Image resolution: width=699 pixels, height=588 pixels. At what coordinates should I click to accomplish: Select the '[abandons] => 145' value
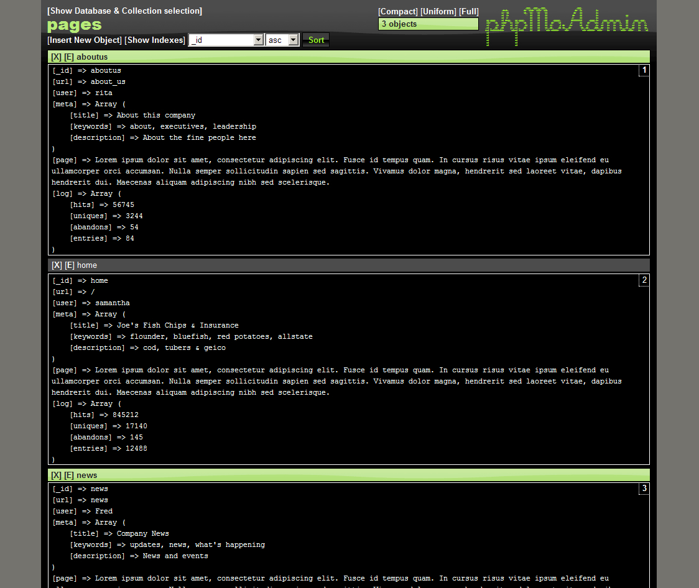coord(106,438)
